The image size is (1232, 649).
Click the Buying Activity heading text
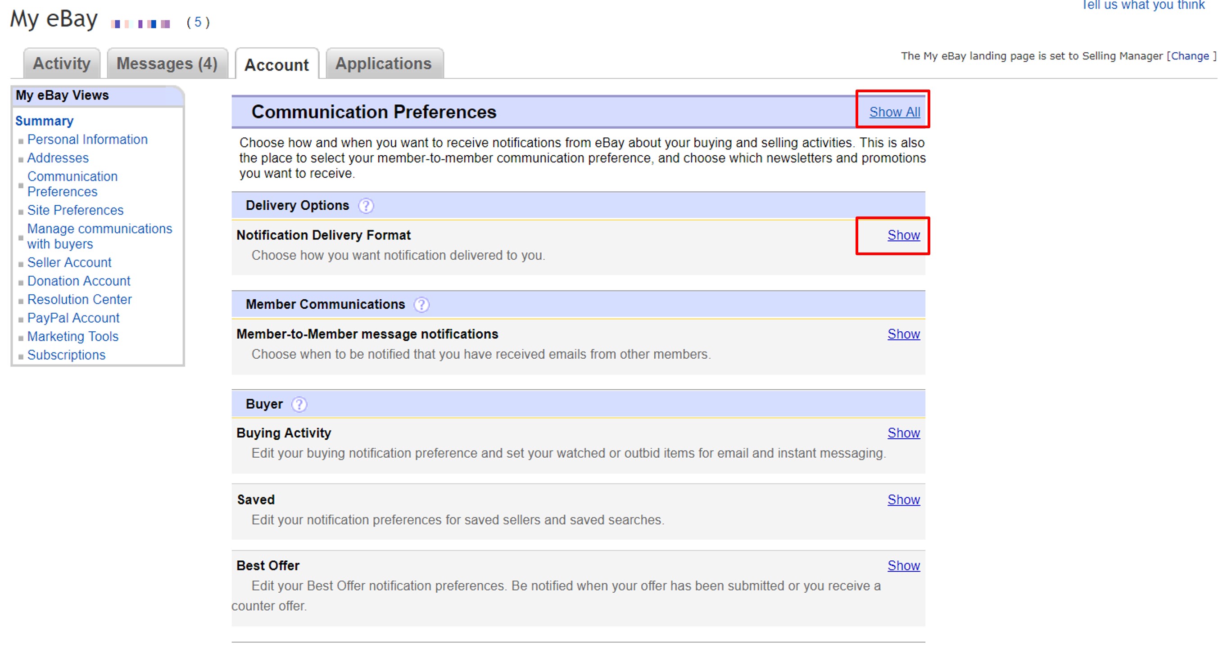click(284, 433)
